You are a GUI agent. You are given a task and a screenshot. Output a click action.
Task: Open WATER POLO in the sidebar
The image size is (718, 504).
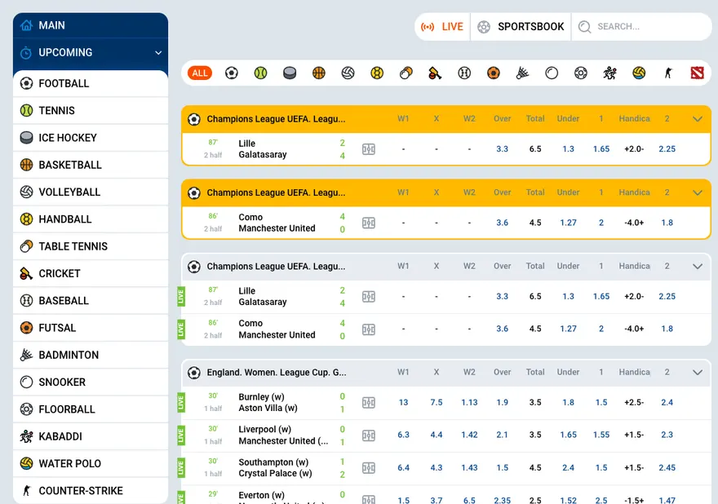(x=91, y=464)
